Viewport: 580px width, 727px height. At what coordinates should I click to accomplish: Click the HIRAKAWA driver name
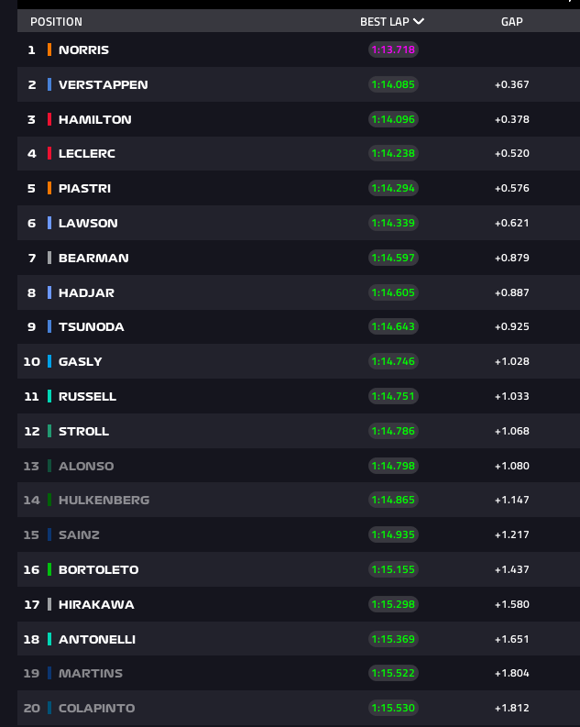pos(96,604)
